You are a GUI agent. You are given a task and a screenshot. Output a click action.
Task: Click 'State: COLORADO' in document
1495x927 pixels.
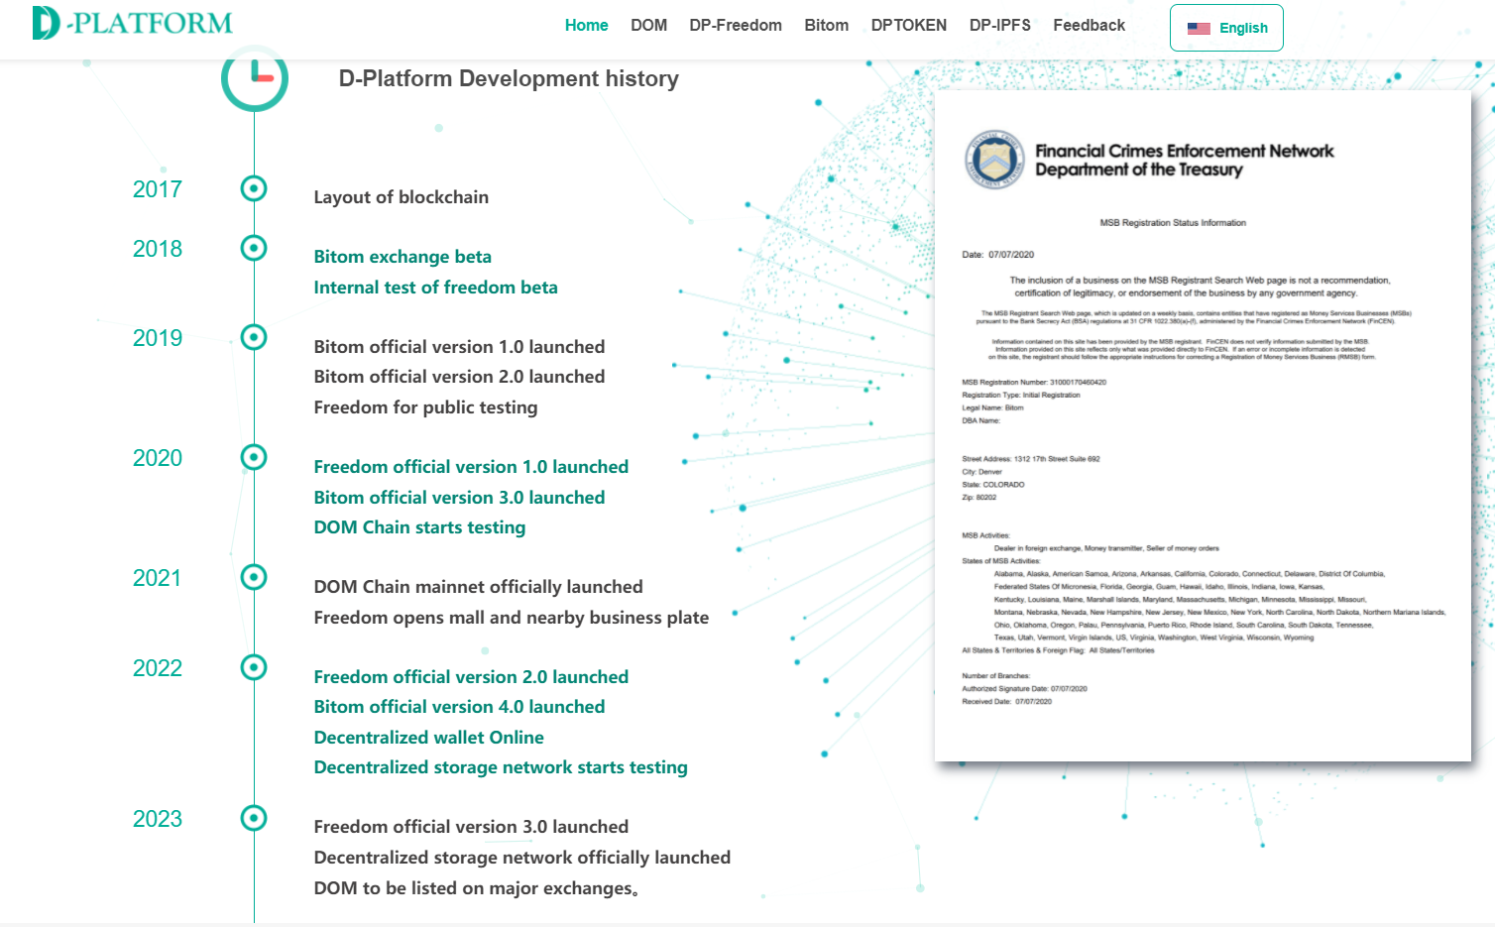[993, 485]
